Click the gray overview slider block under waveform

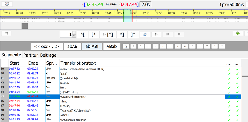(x=25, y=26)
